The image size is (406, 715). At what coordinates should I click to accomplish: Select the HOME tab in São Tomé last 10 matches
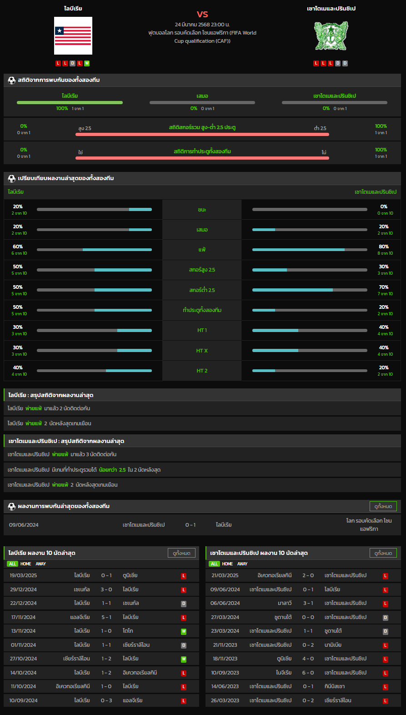[x=228, y=564]
